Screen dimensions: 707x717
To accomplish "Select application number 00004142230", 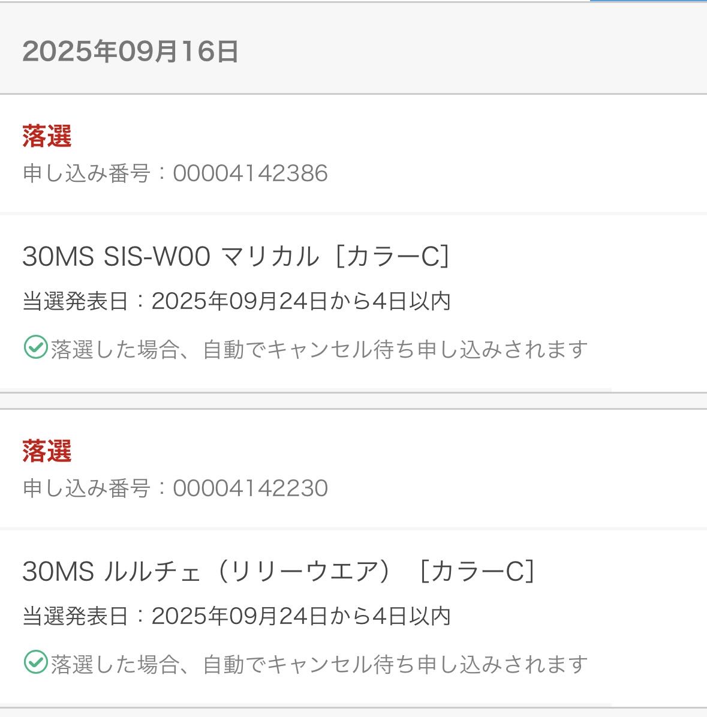I will 250,488.
